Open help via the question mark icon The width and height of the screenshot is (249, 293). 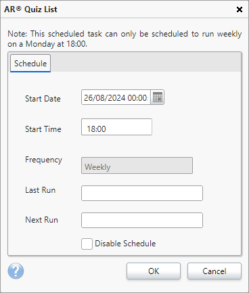(x=16, y=271)
